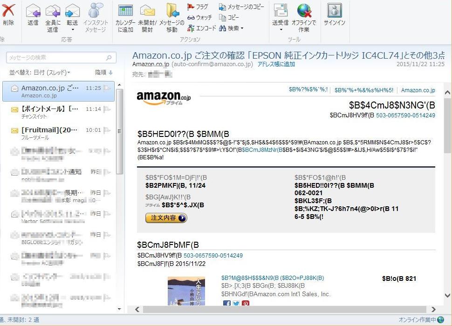This screenshot has width=452, height=326.
Task: Click the Encode (エンコード) button
Action: point(201,28)
